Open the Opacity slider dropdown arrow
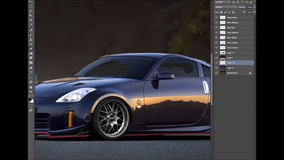This screenshot has height=160, width=284. click(x=254, y=7)
